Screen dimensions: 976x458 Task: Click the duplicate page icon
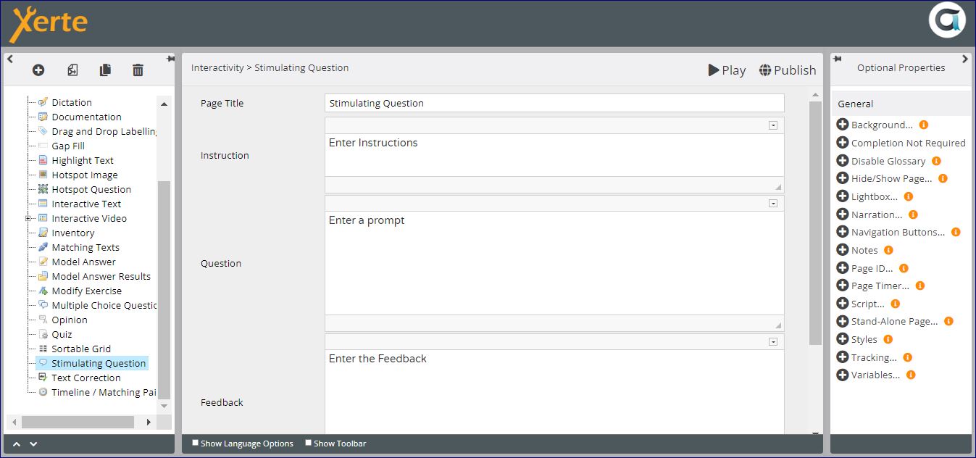pyautogui.click(x=105, y=70)
